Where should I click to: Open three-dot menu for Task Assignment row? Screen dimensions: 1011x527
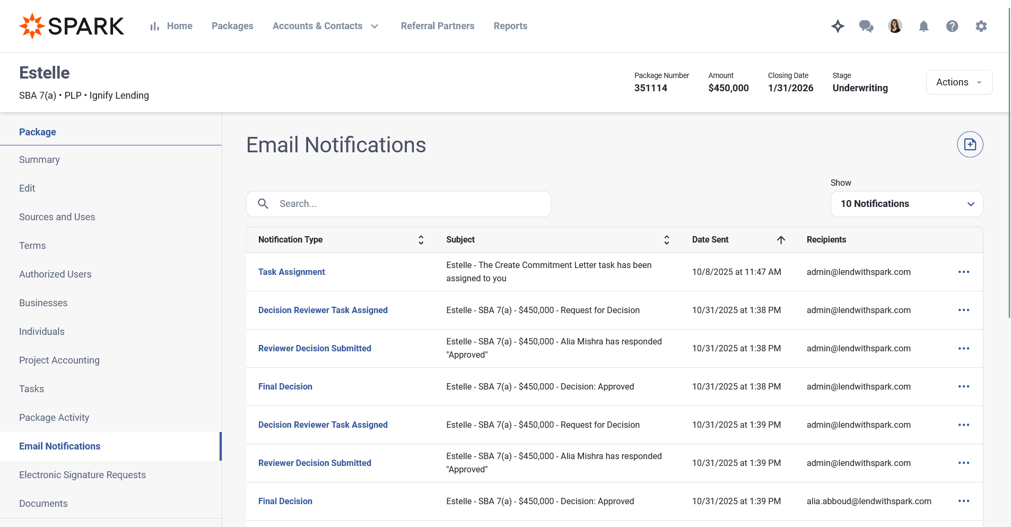[x=963, y=272]
